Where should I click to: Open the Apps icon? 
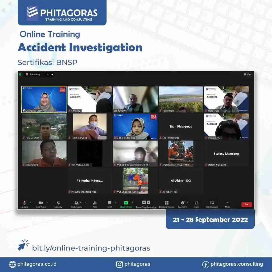click(x=196, y=202)
